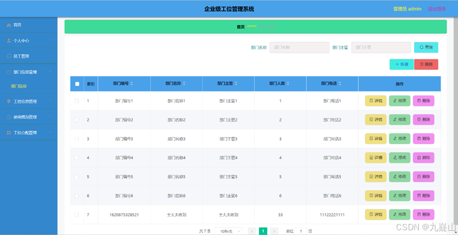Click the grid icon beside 工位分配管理
458x235 pixels.
click(x=9, y=132)
